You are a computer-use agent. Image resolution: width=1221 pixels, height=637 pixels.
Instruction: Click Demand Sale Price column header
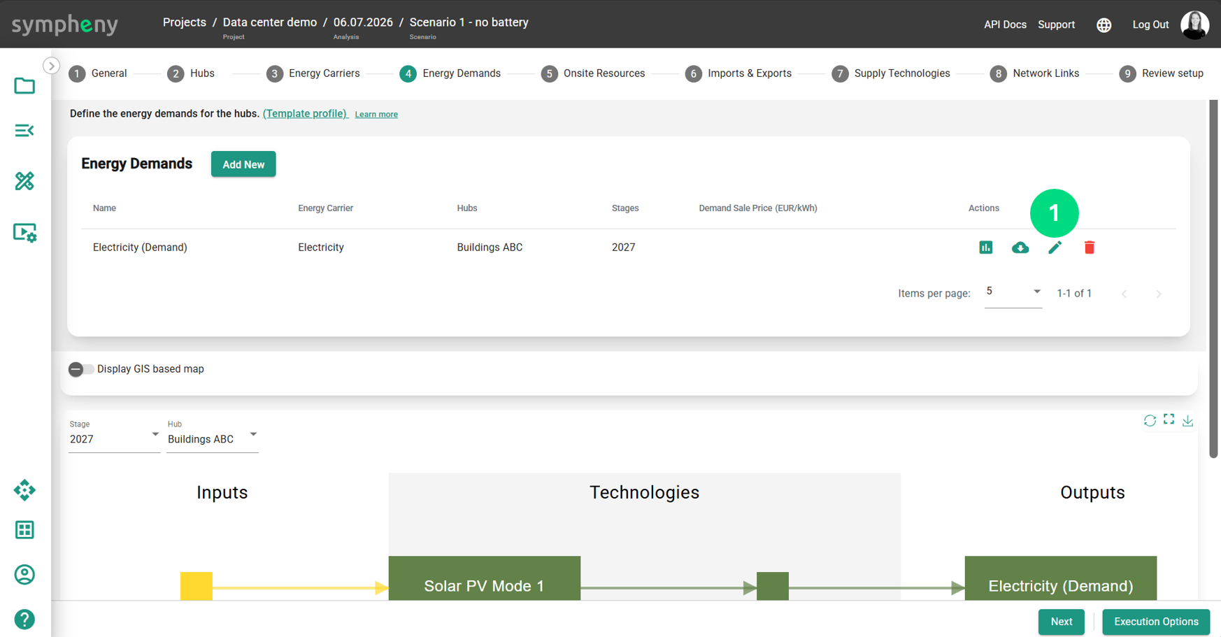pyautogui.click(x=758, y=208)
